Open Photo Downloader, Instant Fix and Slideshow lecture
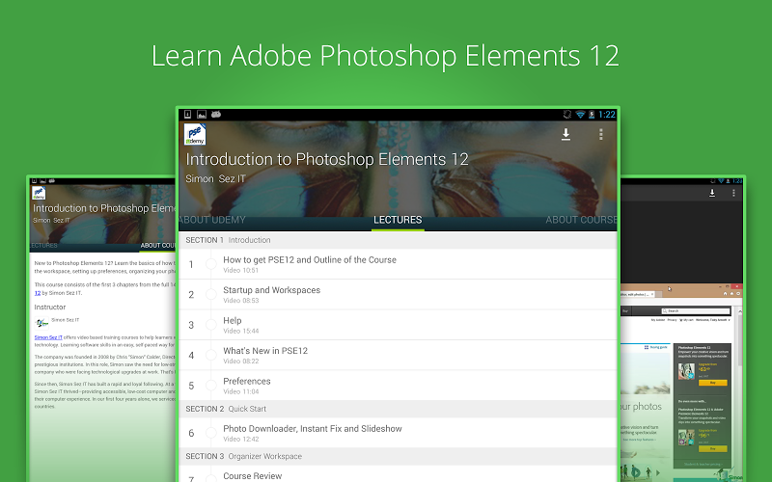 click(398, 433)
